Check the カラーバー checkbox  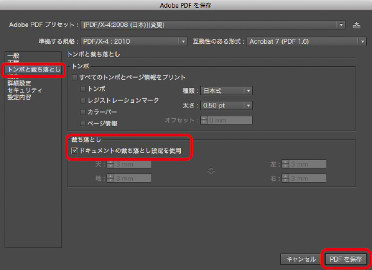tap(83, 112)
